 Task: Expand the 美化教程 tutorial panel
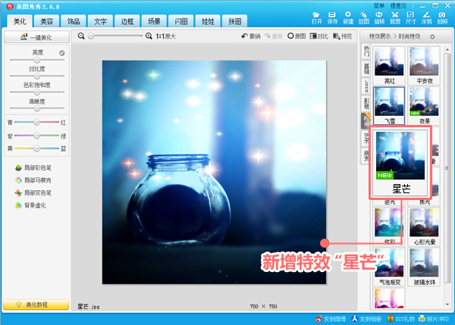36,304
